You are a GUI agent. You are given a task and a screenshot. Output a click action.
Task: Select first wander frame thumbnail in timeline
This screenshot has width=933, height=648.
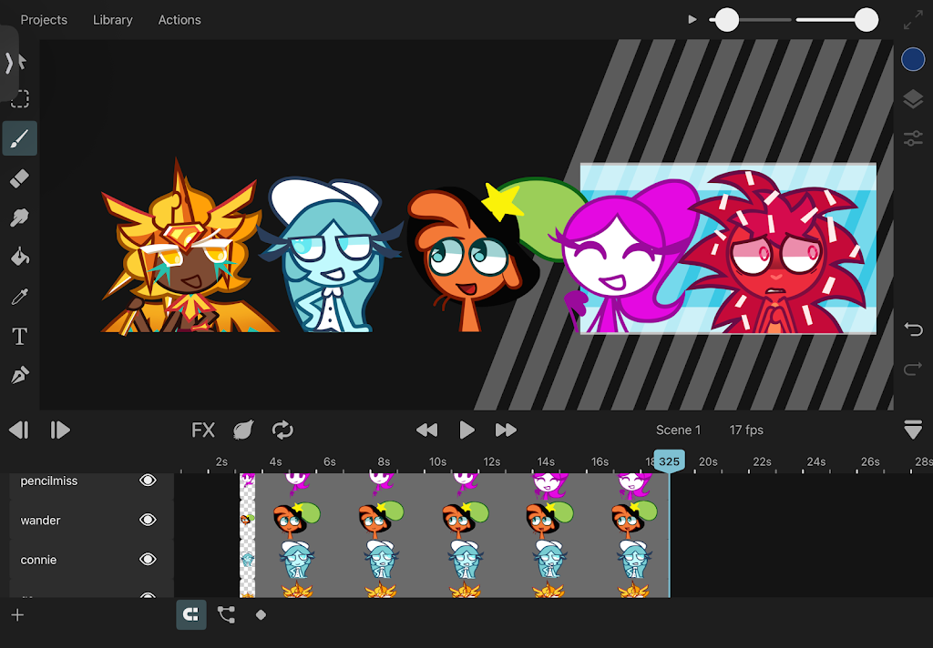[x=247, y=519]
